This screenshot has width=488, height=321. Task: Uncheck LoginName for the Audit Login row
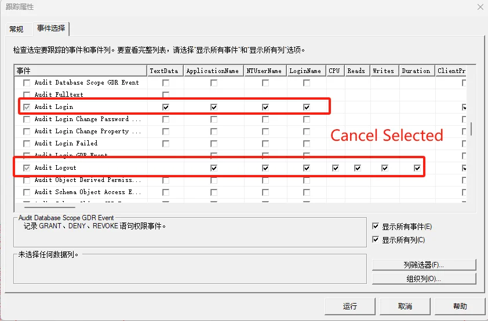307,107
